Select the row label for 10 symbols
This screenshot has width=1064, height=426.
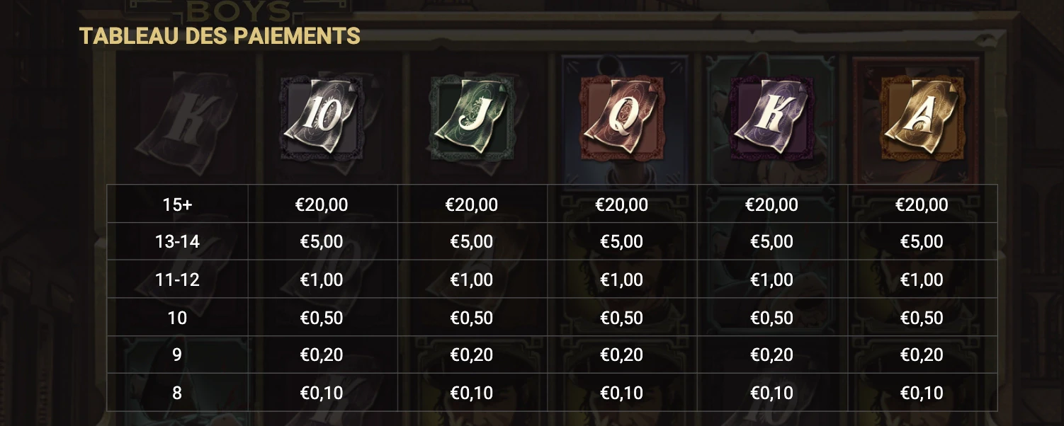[x=177, y=318]
